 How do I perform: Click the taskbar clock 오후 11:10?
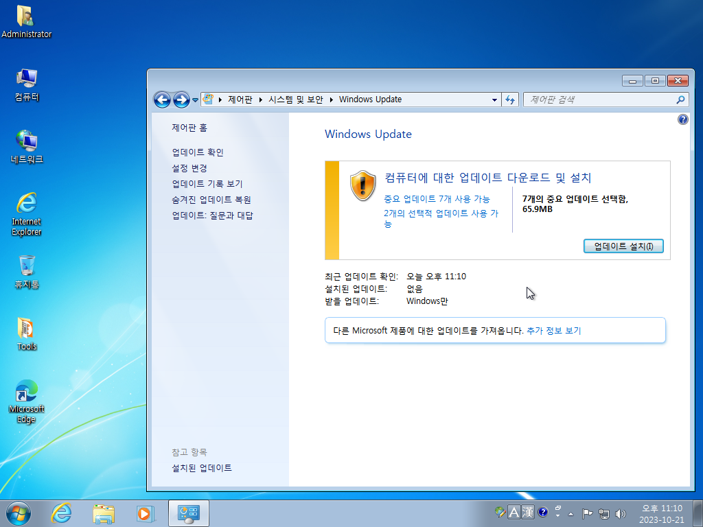(x=661, y=514)
